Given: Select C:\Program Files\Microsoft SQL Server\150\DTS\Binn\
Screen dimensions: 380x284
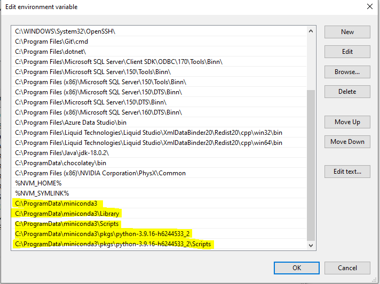Looking at the screenshot, I should [159, 102].
